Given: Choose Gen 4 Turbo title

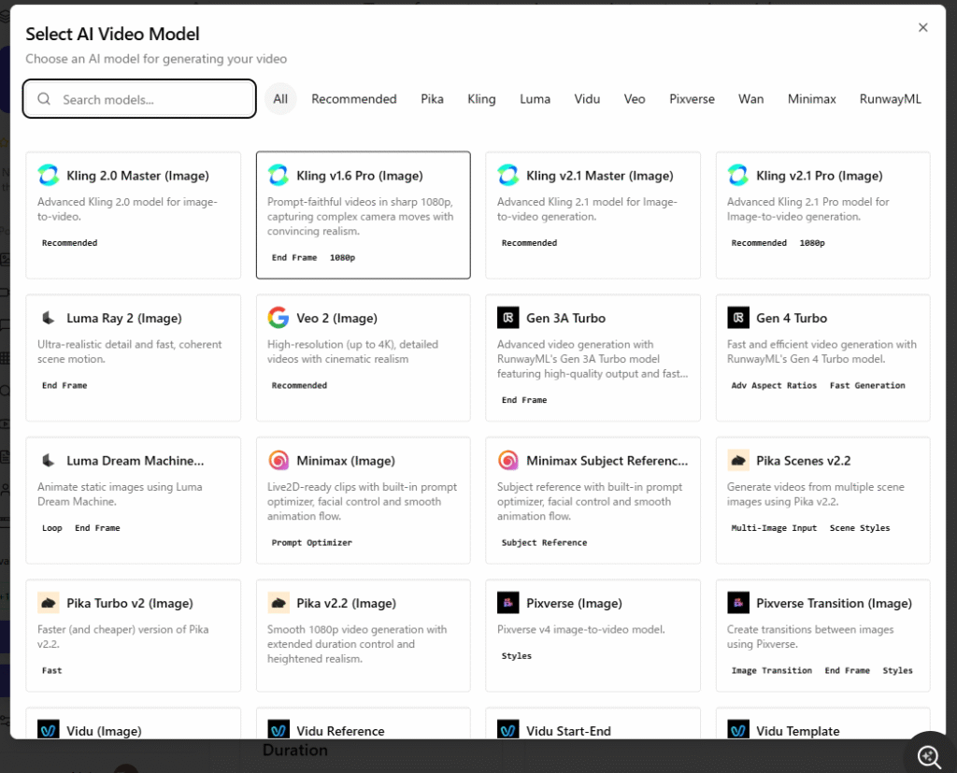Looking at the screenshot, I should [791, 318].
